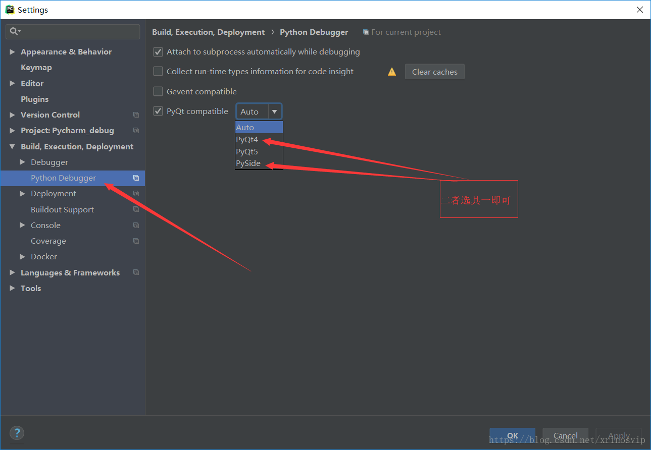Choose Auto in the PyQt dropdown list

click(x=259, y=128)
